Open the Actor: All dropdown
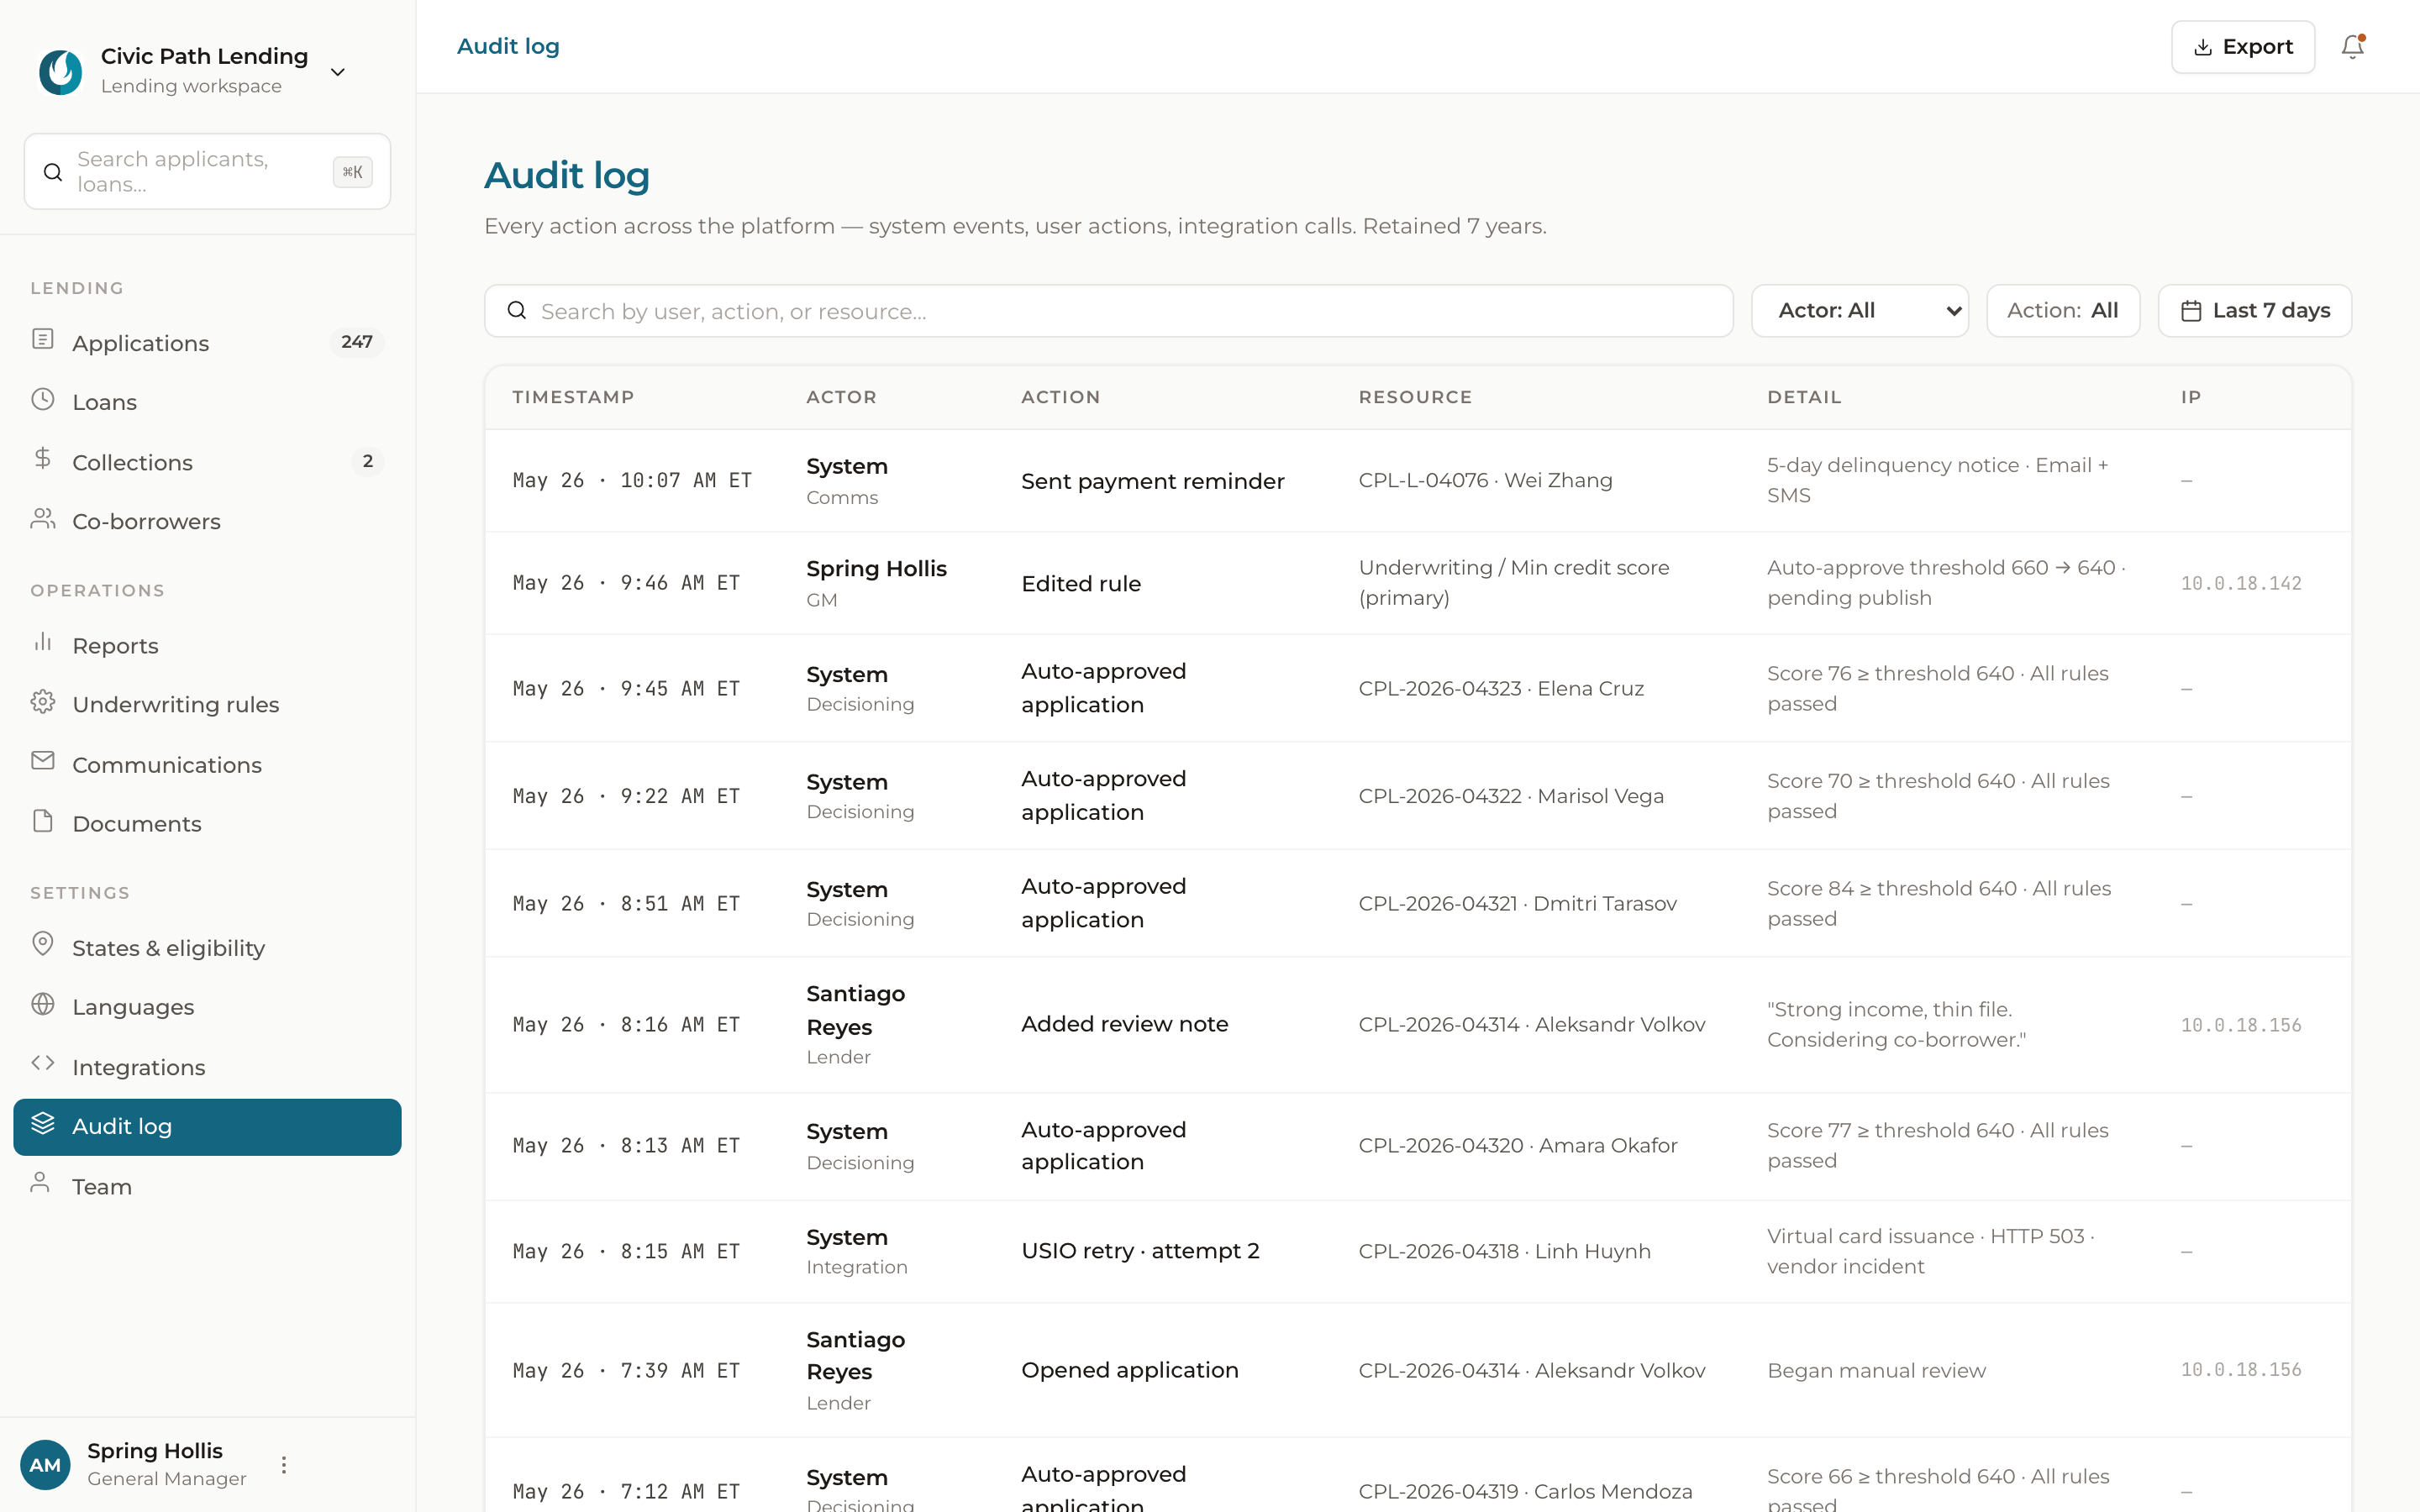The width and height of the screenshot is (2420, 1512). pos(1859,311)
